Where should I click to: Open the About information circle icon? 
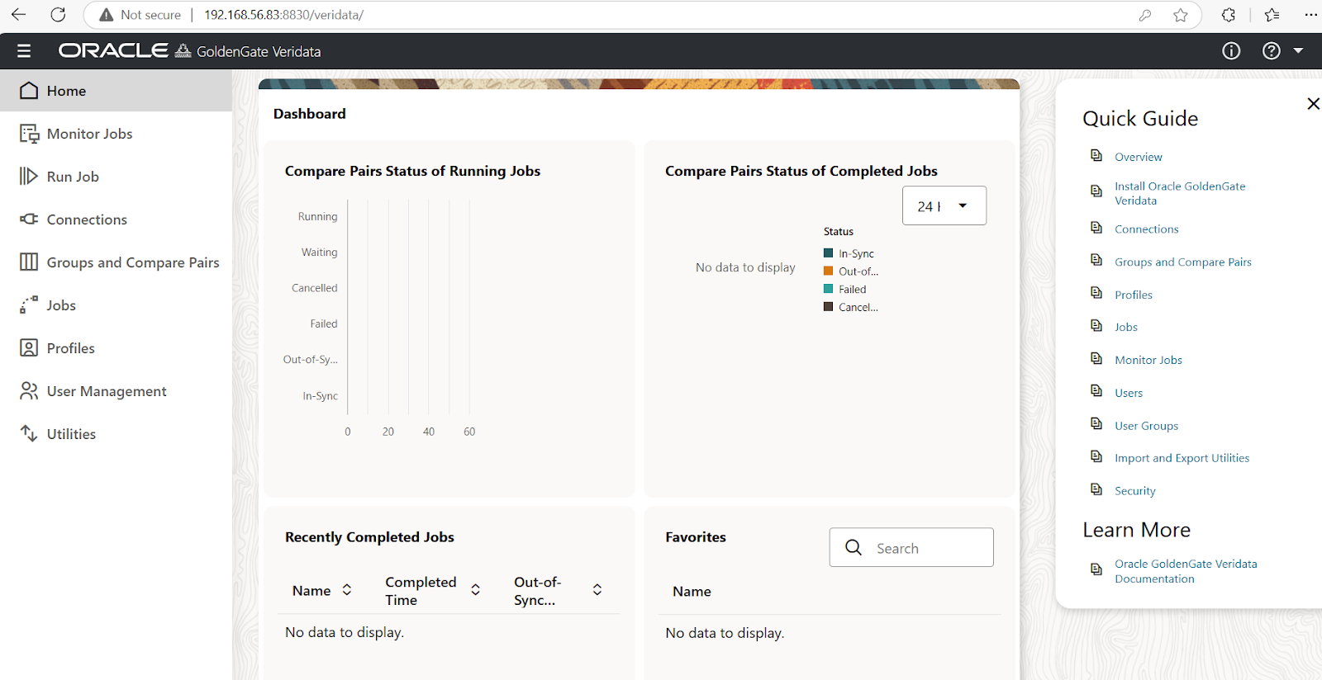[1231, 51]
